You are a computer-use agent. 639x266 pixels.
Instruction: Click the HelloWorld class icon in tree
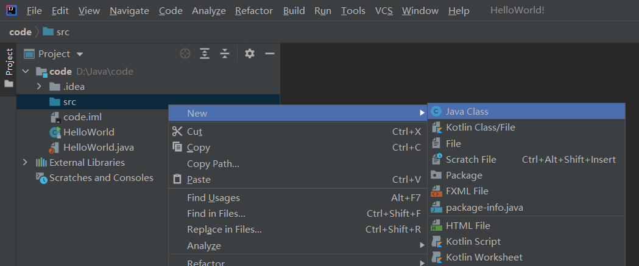pyautogui.click(x=55, y=132)
